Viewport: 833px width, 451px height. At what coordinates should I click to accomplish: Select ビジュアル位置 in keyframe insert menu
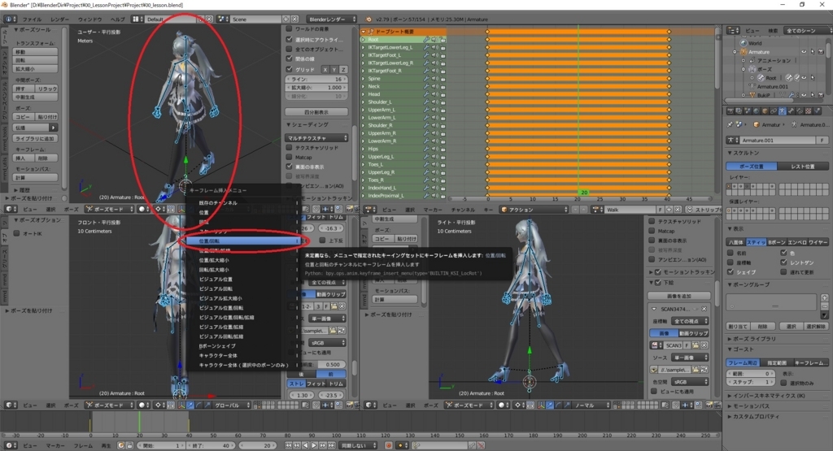coord(243,279)
